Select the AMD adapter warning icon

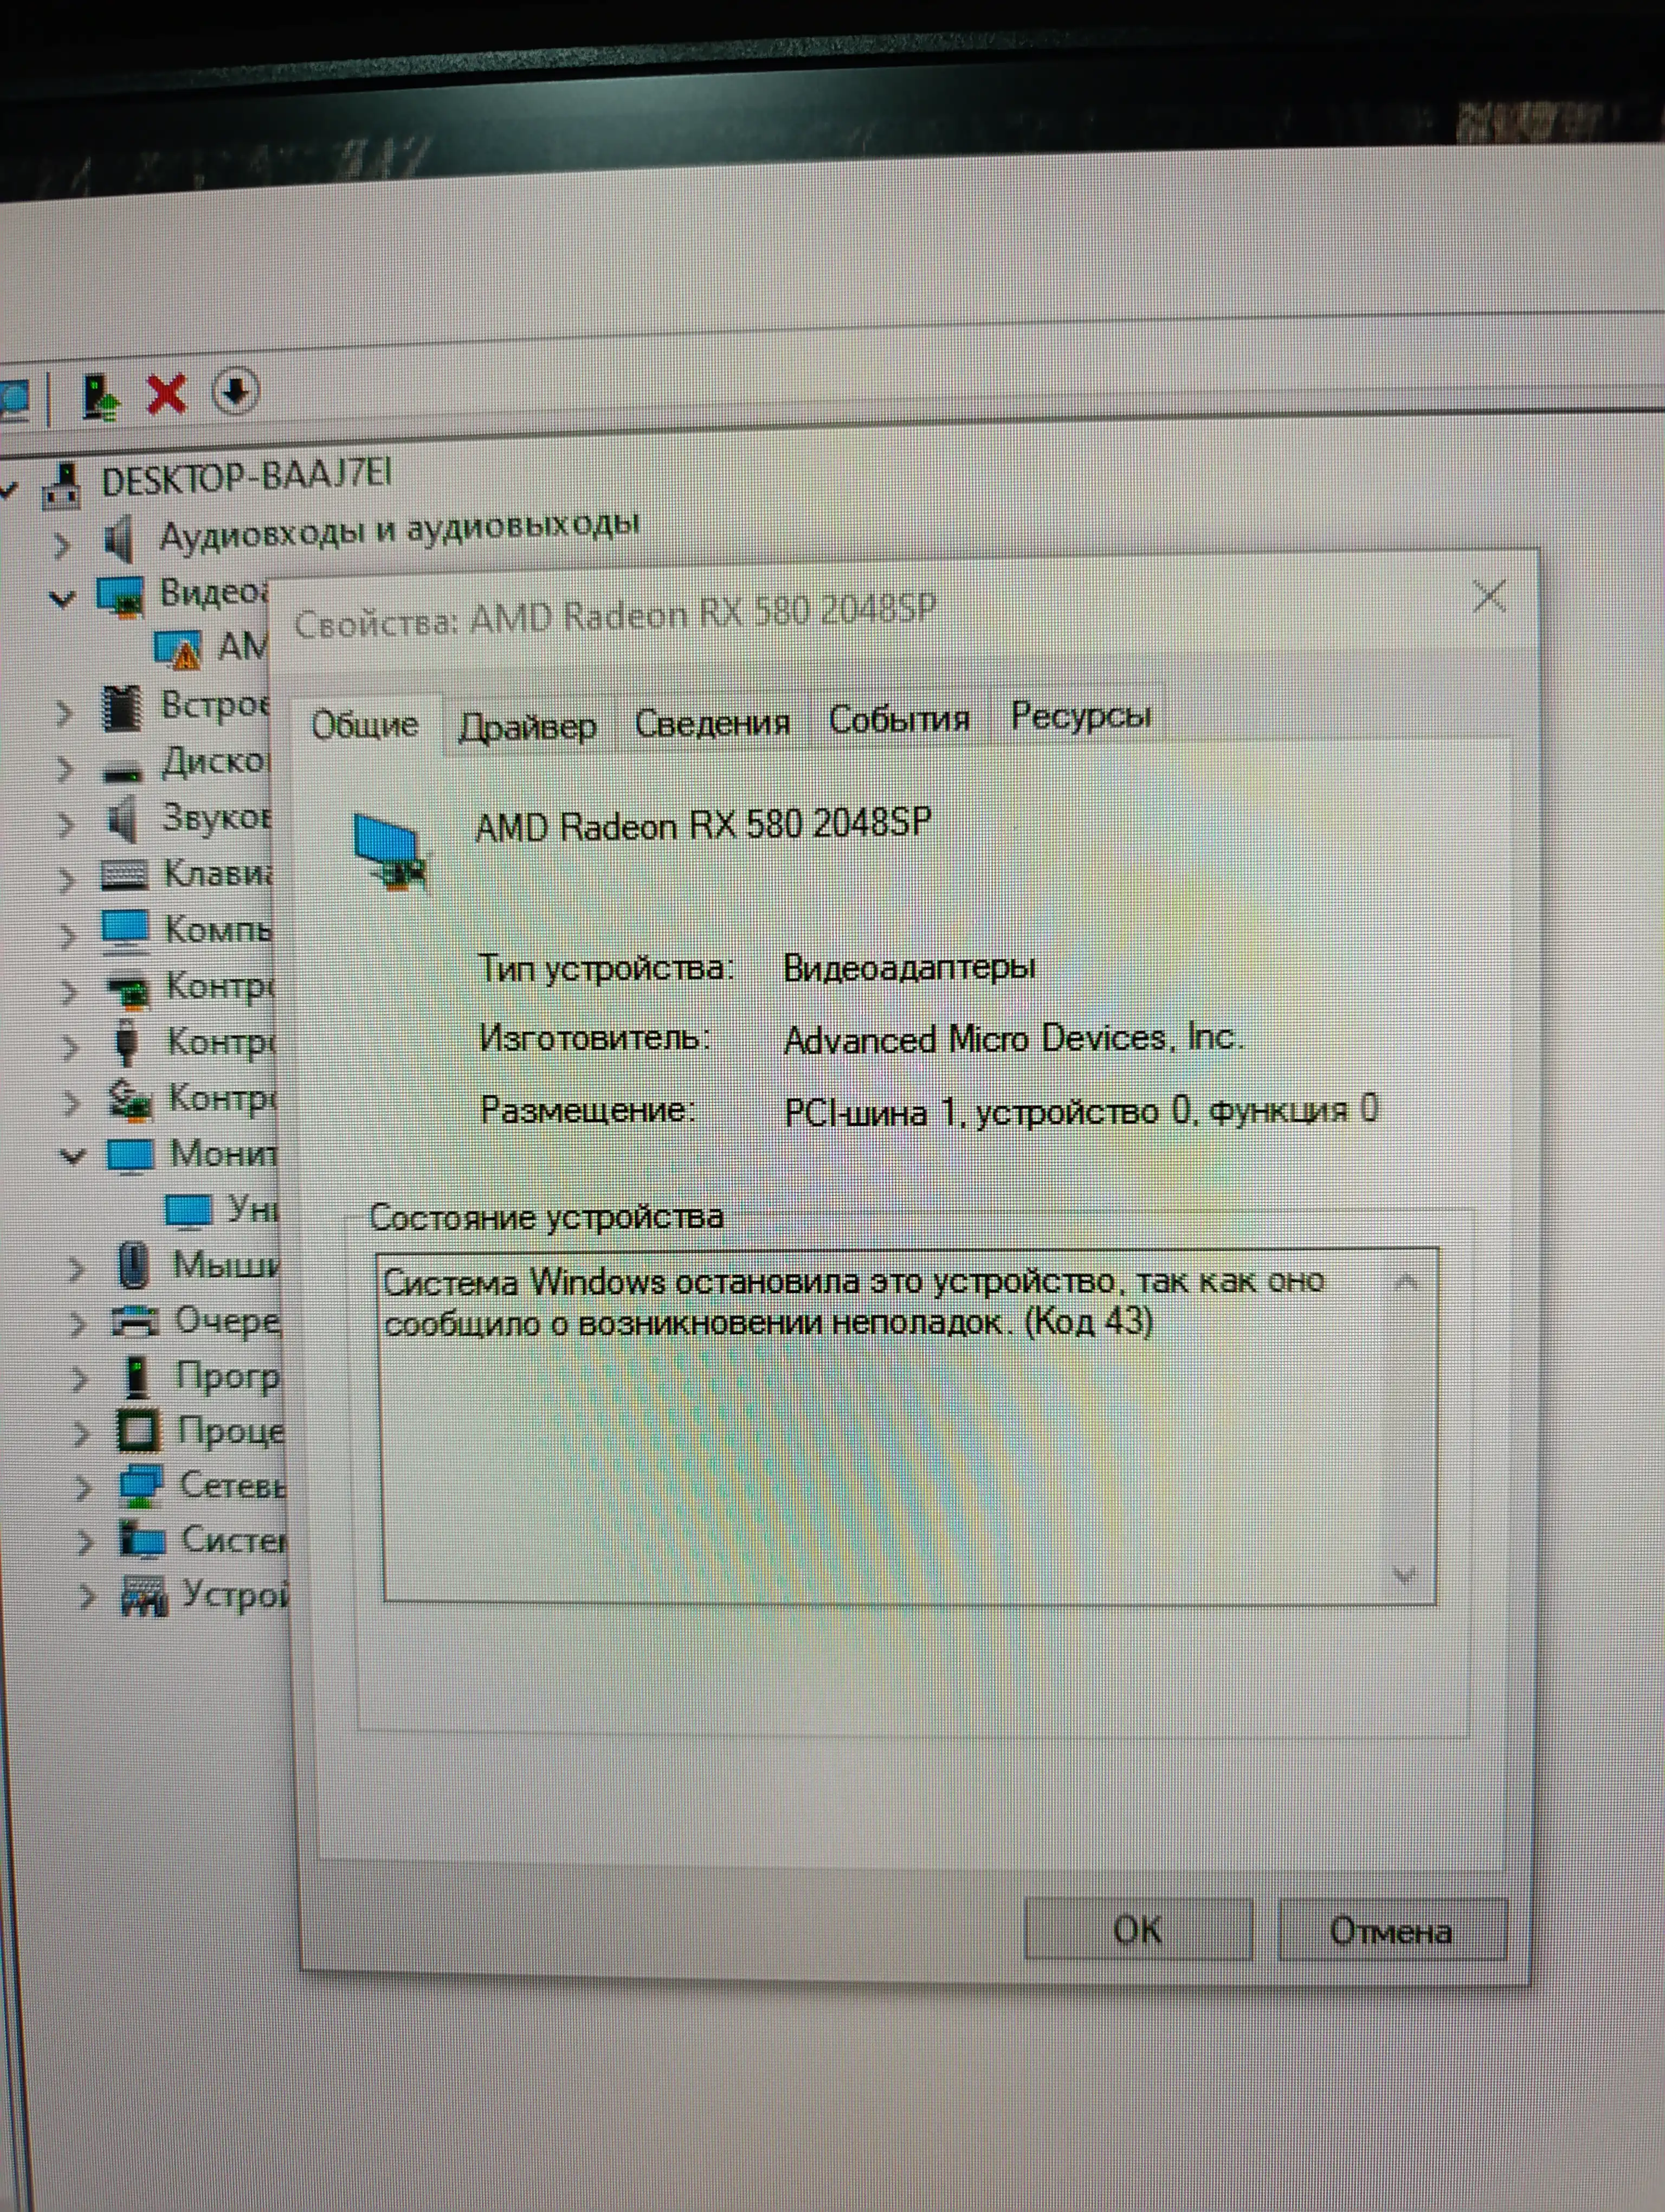pos(178,649)
